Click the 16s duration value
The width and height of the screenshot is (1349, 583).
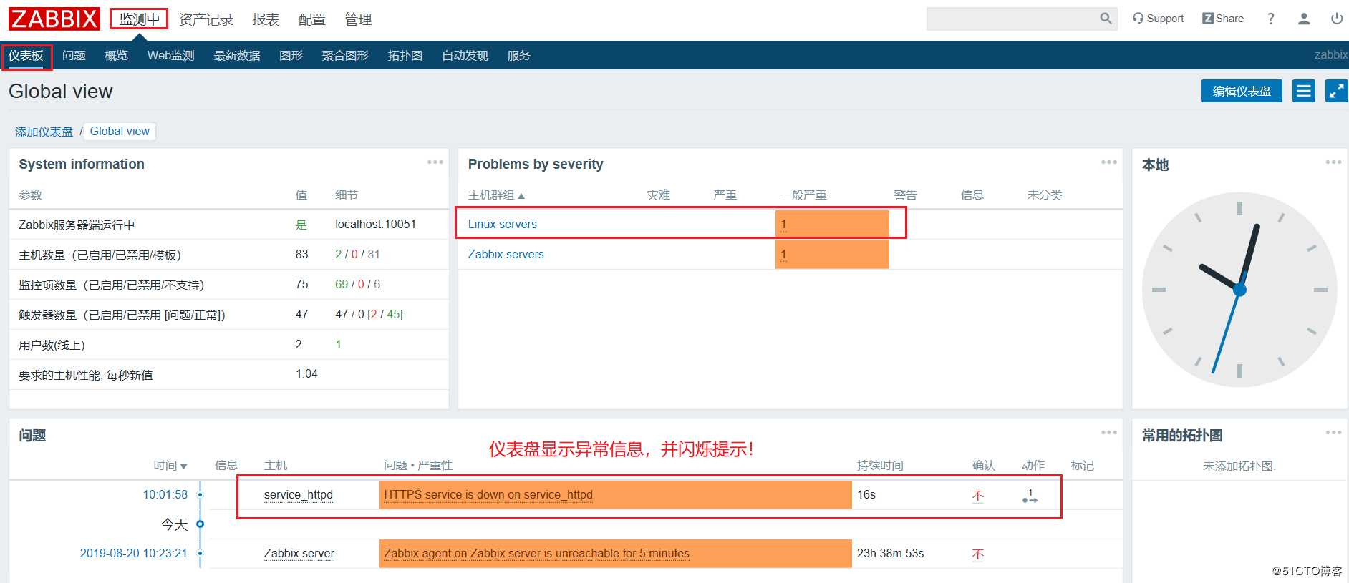tap(866, 495)
